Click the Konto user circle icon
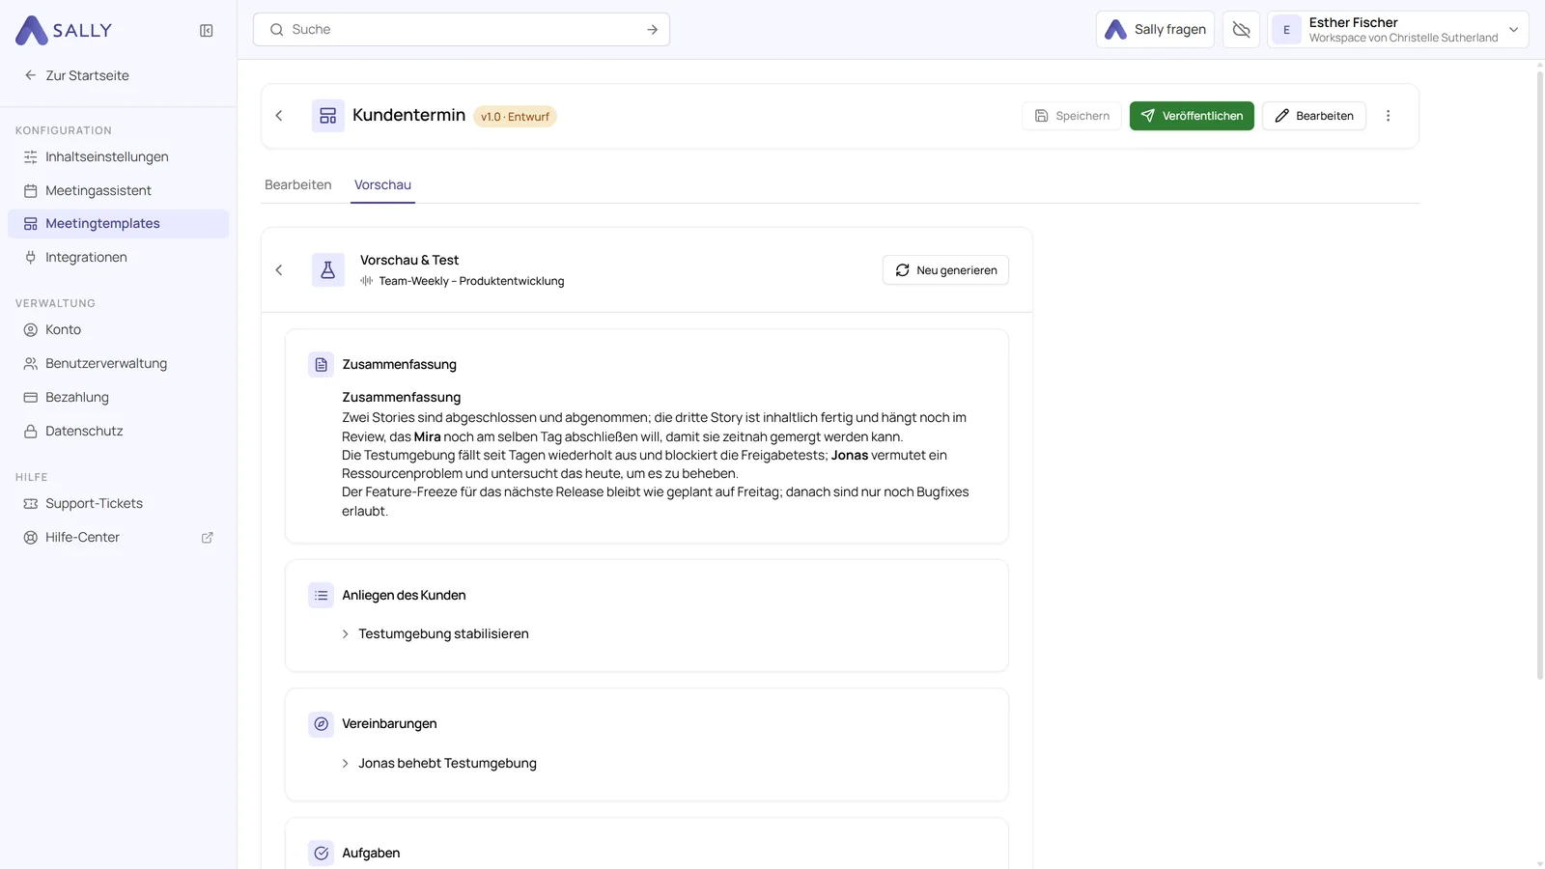Viewport: 1545px width, 869px height. [x=31, y=330]
